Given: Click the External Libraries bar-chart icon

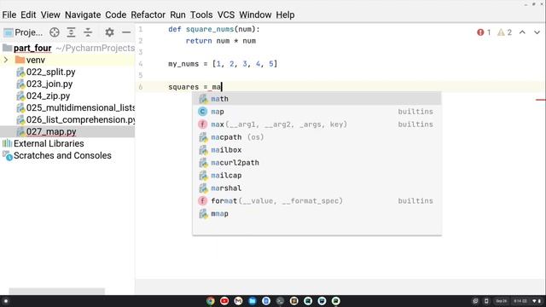Looking at the screenshot, I should click(x=7, y=143).
